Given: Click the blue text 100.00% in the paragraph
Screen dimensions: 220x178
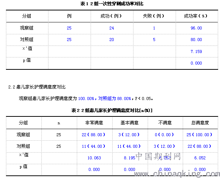Looking at the screenshot, I should click(86, 99).
